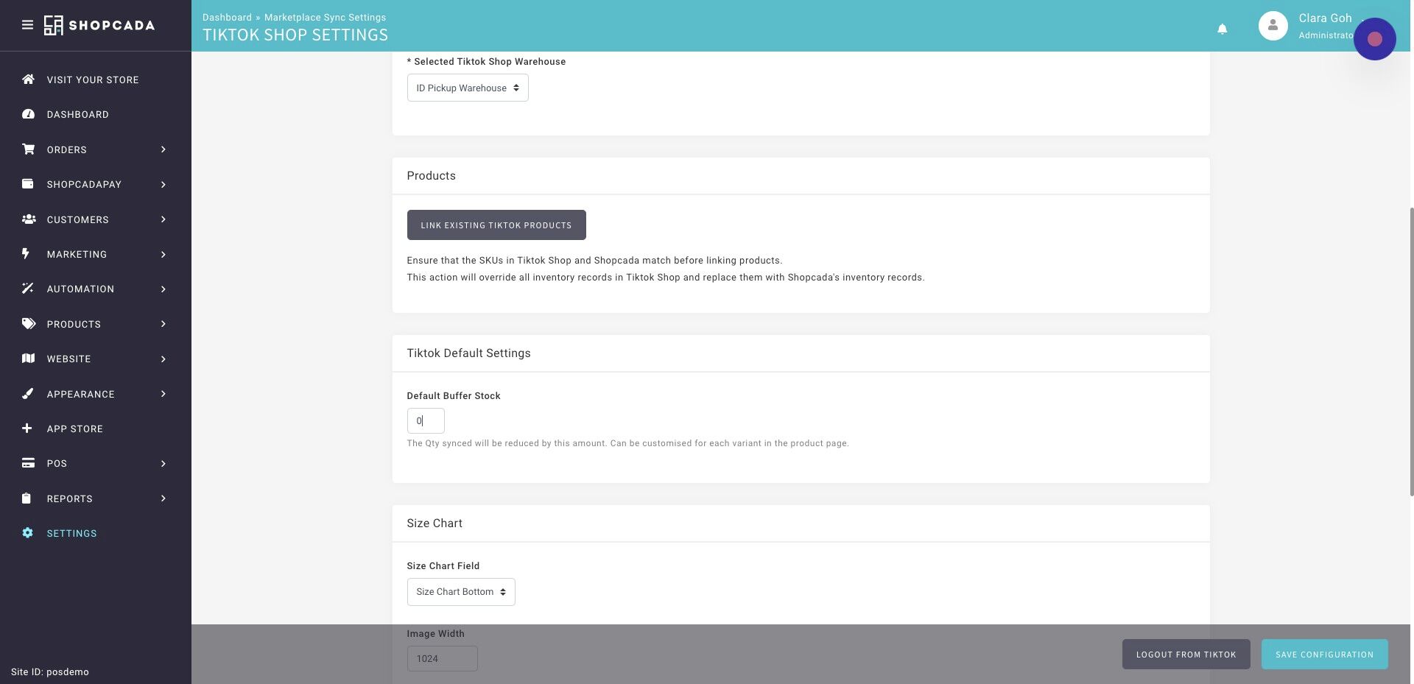Click the 'Site ID: posdemo' text
Viewport: 1414px width, 684px height.
click(x=50, y=672)
